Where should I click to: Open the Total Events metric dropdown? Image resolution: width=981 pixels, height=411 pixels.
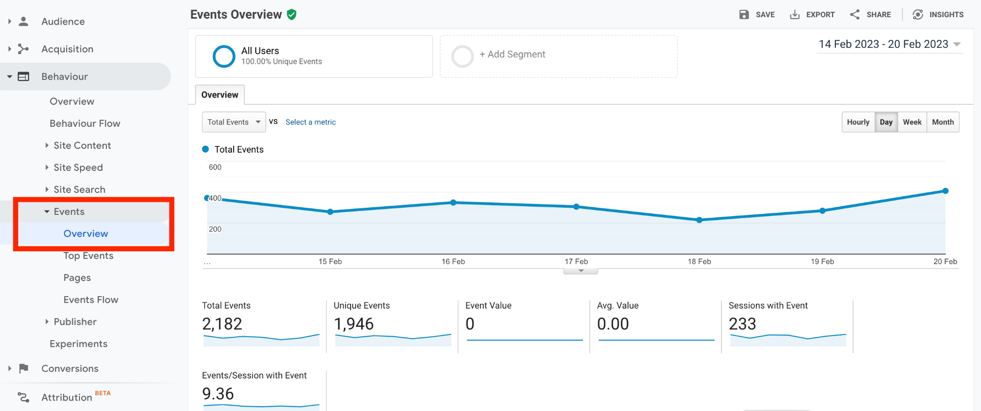[x=234, y=122]
